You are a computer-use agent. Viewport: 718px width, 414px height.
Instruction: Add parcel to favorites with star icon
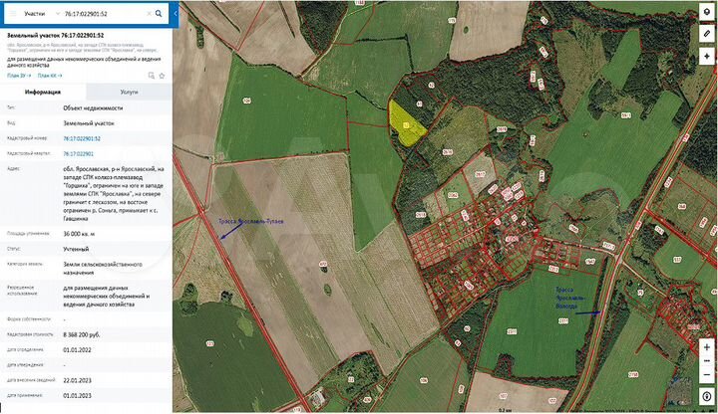coord(160,75)
